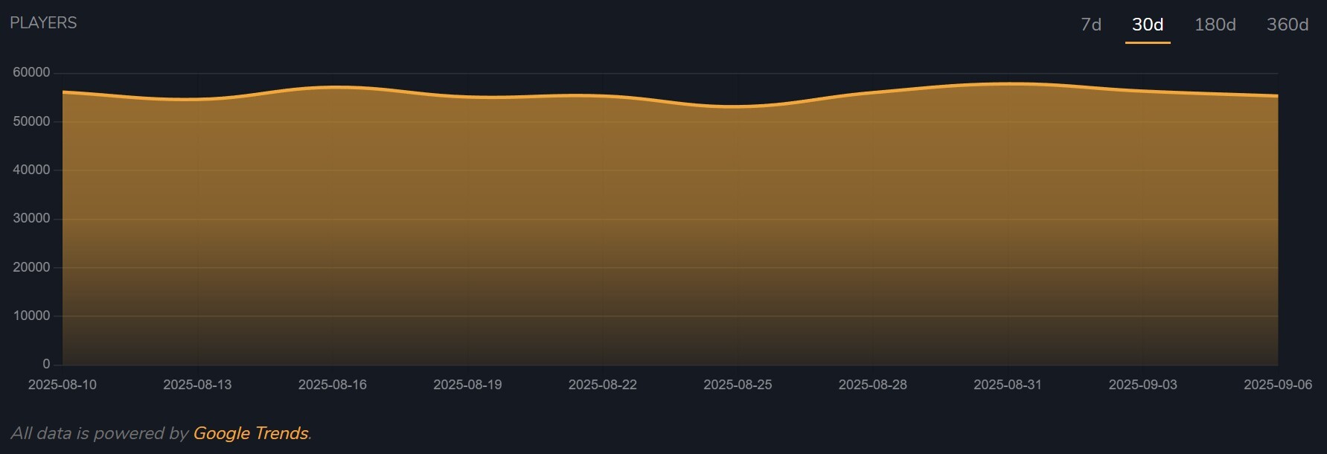
Task: Switch to the 7d time range tab
Action: tap(1091, 25)
